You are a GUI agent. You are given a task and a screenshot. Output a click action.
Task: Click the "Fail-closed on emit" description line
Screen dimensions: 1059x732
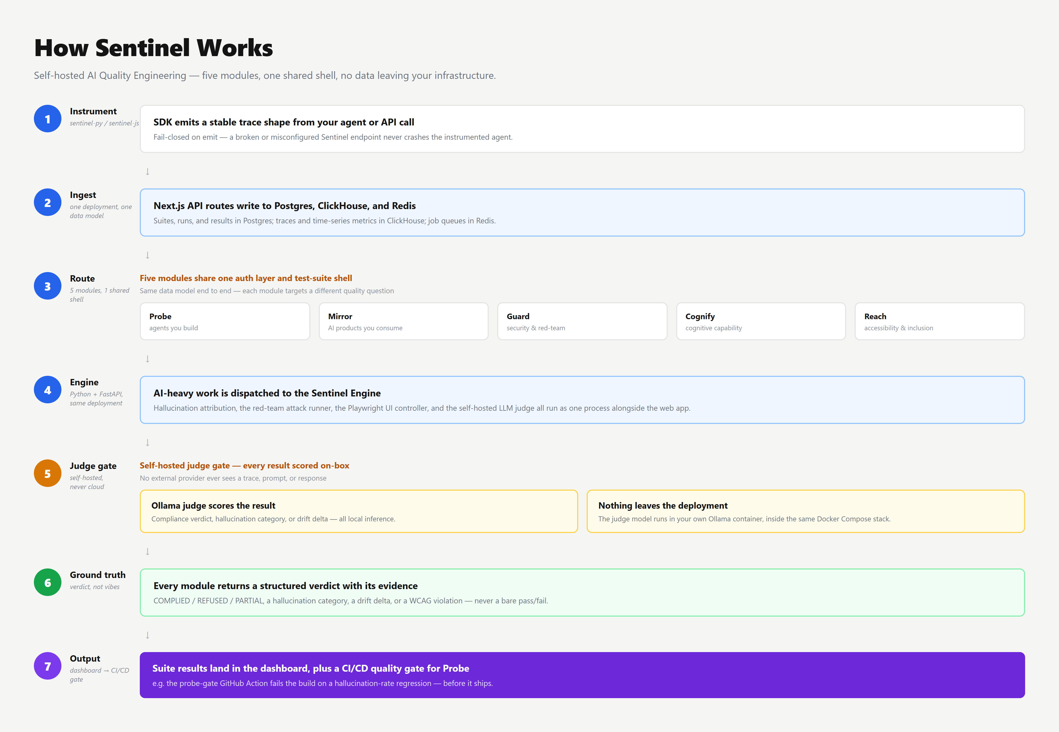333,137
